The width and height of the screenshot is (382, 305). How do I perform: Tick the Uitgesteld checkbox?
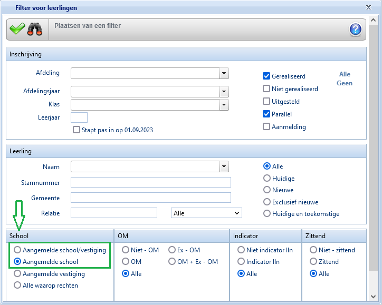[x=267, y=101]
